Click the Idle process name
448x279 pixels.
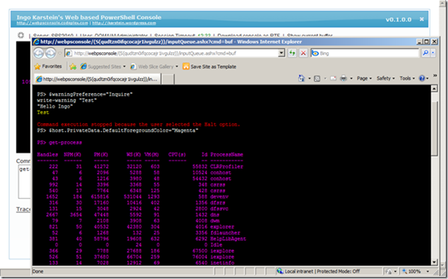[x=216, y=245]
